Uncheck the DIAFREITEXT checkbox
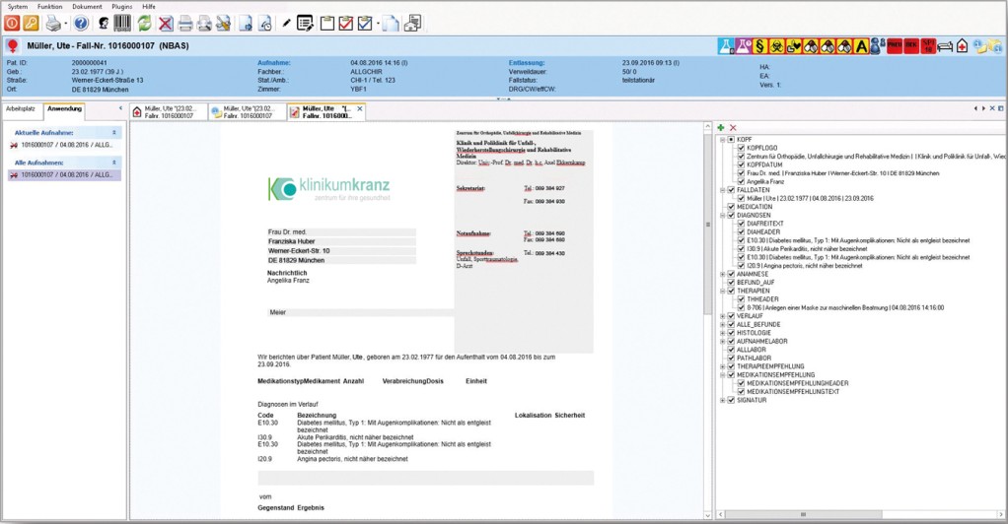Image resolution: width=1008 pixels, height=524 pixels. coord(742,224)
